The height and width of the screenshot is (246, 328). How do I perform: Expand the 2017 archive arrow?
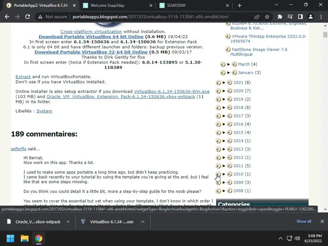coord(224,116)
